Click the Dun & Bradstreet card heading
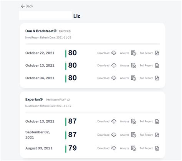Viewport: 182px width, 161px height. (x=41, y=31)
